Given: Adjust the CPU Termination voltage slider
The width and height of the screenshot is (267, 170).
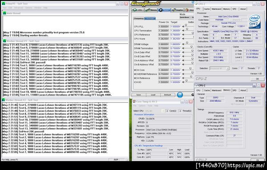Looking at the screenshot, I should tap(187, 29).
